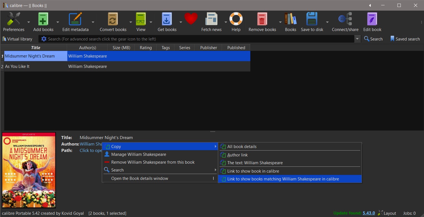Click the advanced search gear icon
Screen dimensions: 424x217
(44, 39)
